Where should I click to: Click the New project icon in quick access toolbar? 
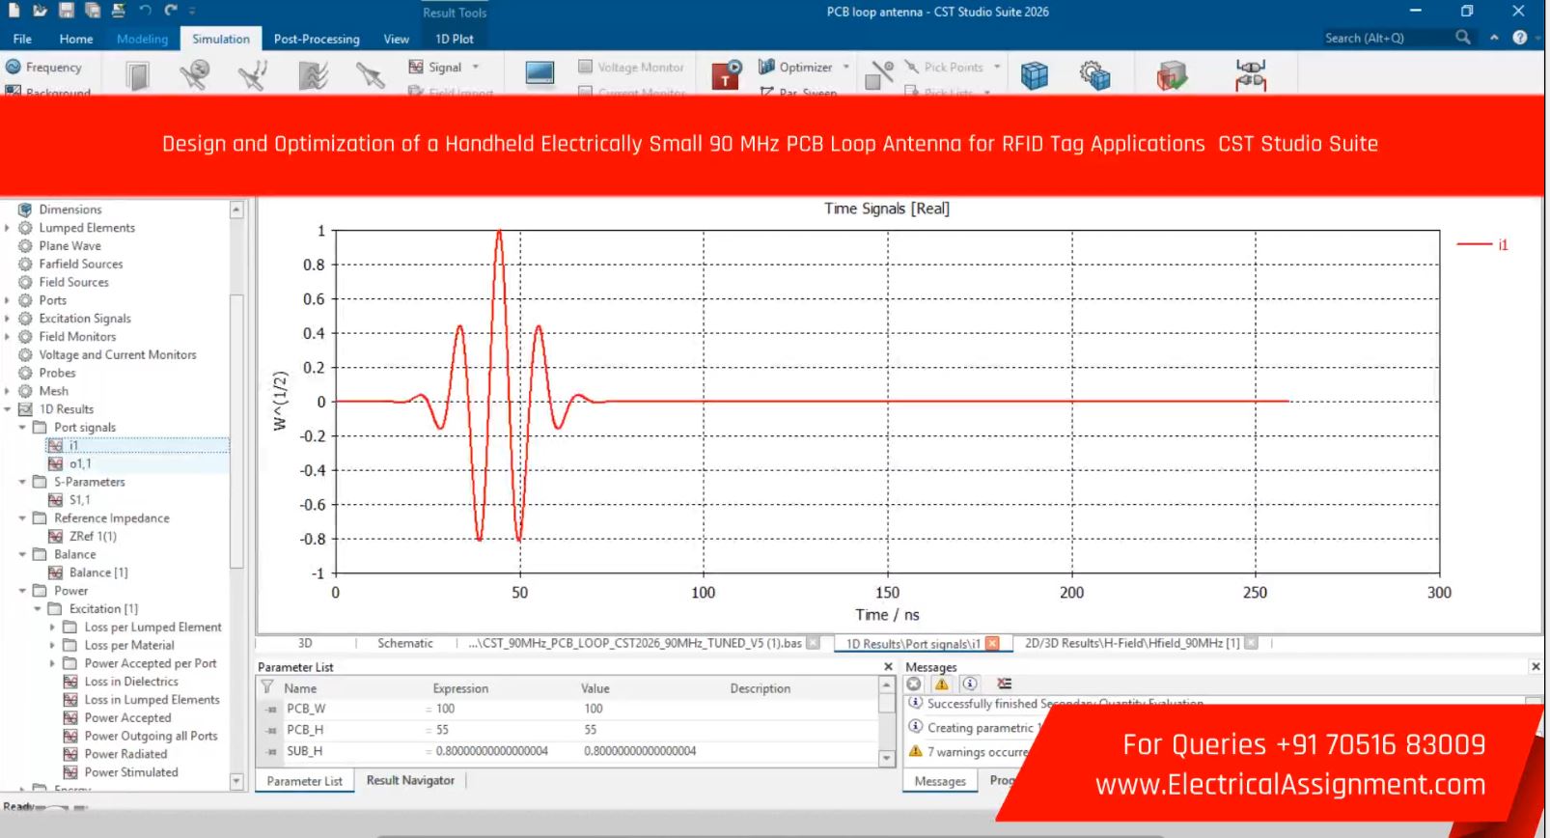click(x=14, y=11)
